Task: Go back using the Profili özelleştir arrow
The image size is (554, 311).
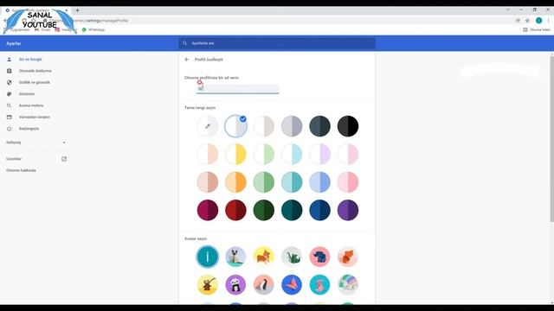Action: click(187, 60)
